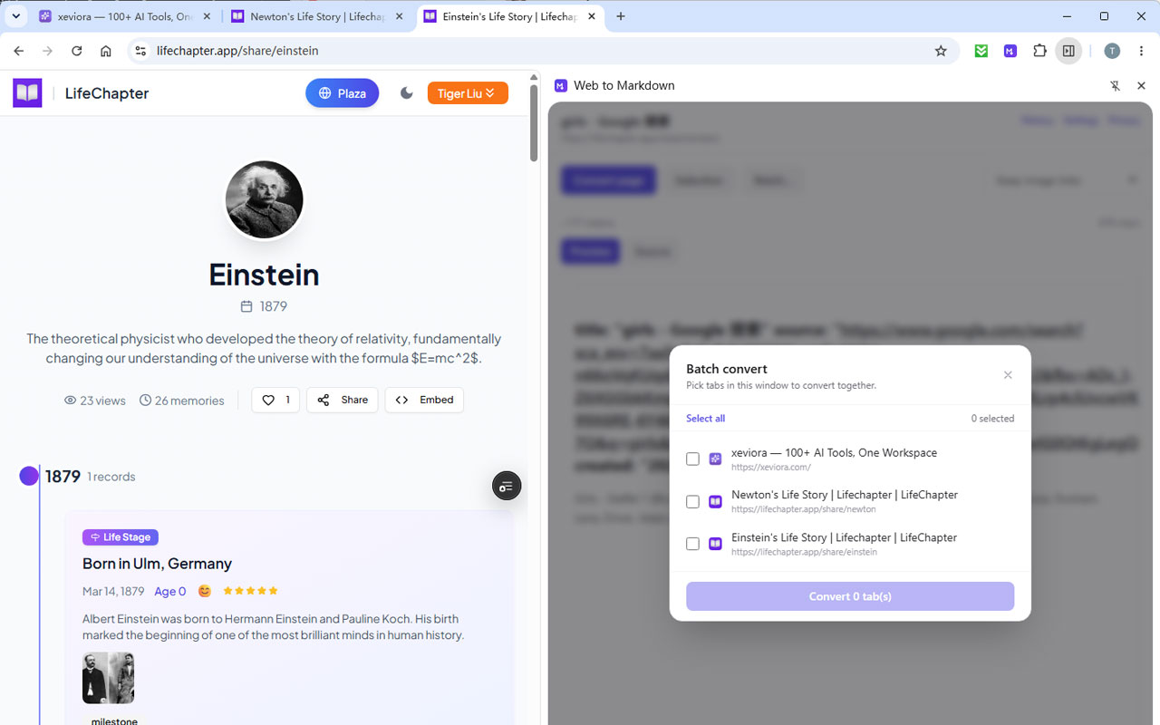
Task: Check the Einstein's Life Story checkbox
Action: click(x=692, y=544)
